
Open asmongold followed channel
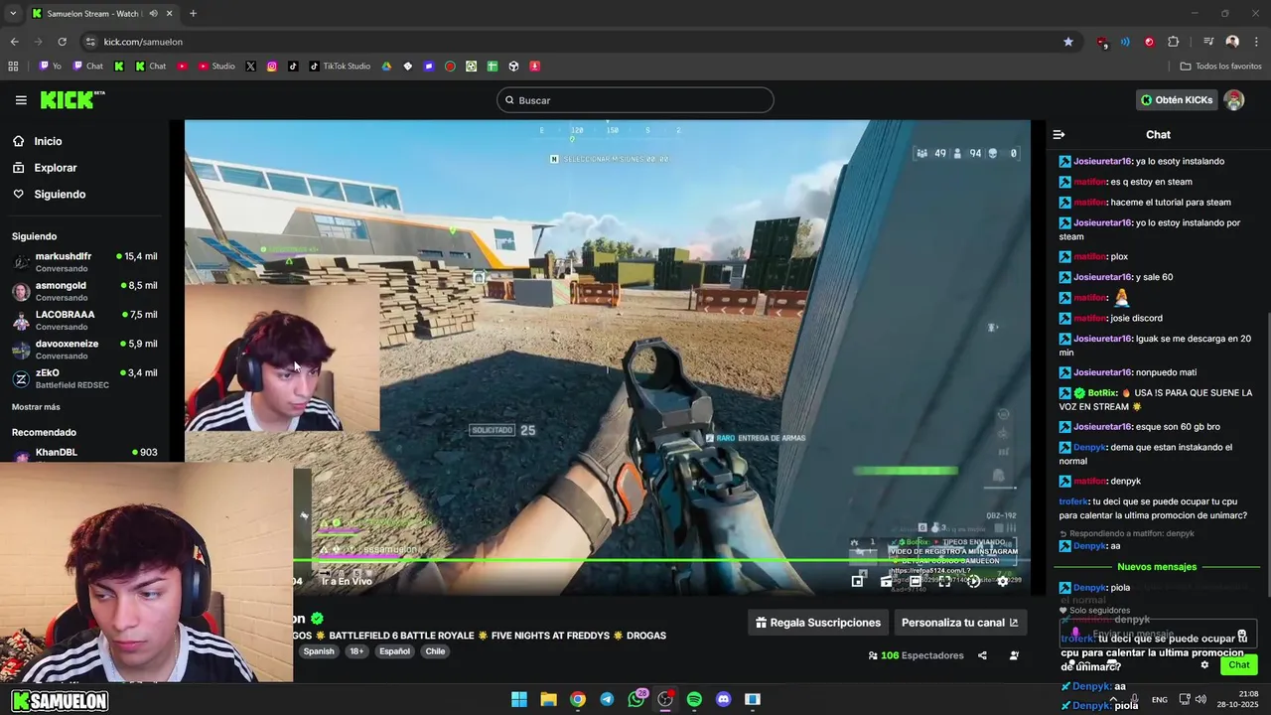[84, 291]
